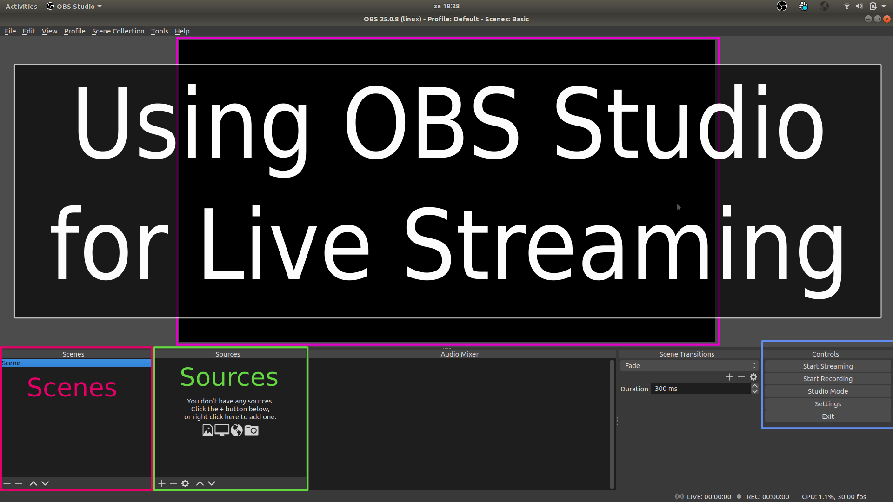The height and width of the screenshot is (502, 893).
Task: Open the clock showing za 18:28
Action: [x=446, y=6]
